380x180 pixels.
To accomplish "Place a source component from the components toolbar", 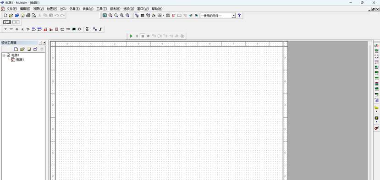I will tap(6, 29).
